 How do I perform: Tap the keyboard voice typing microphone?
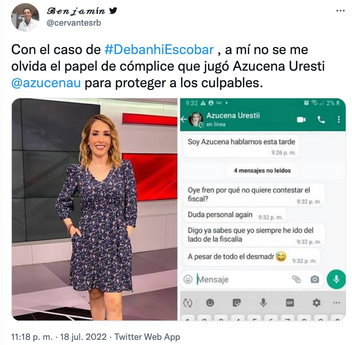tap(263, 303)
